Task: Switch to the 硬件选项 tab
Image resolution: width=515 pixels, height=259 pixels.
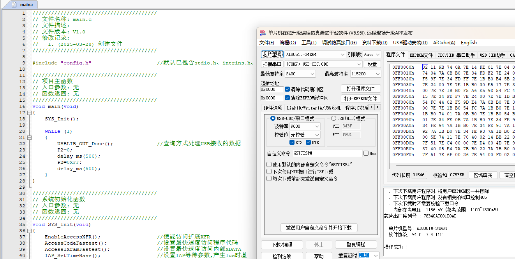Action: pyautogui.click(x=273, y=108)
